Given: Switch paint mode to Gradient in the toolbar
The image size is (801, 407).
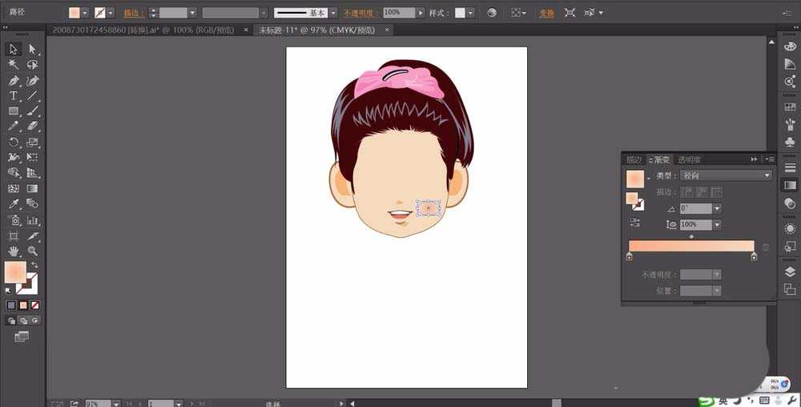Looking at the screenshot, I should pos(23,305).
